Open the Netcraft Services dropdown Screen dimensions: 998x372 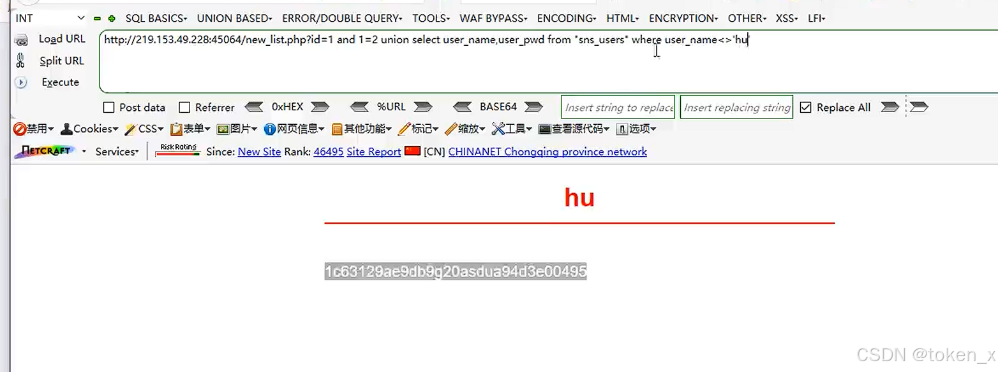(117, 152)
